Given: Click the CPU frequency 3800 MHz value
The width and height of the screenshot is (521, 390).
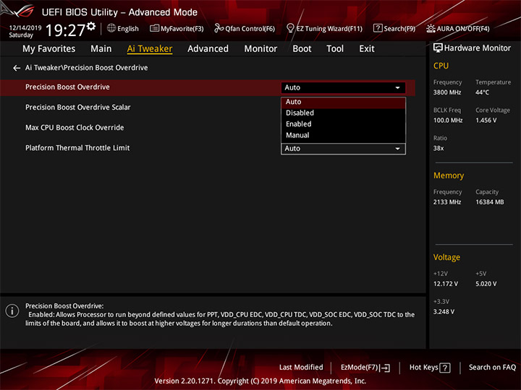Looking at the screenshot, I should (x=447, y=92).
